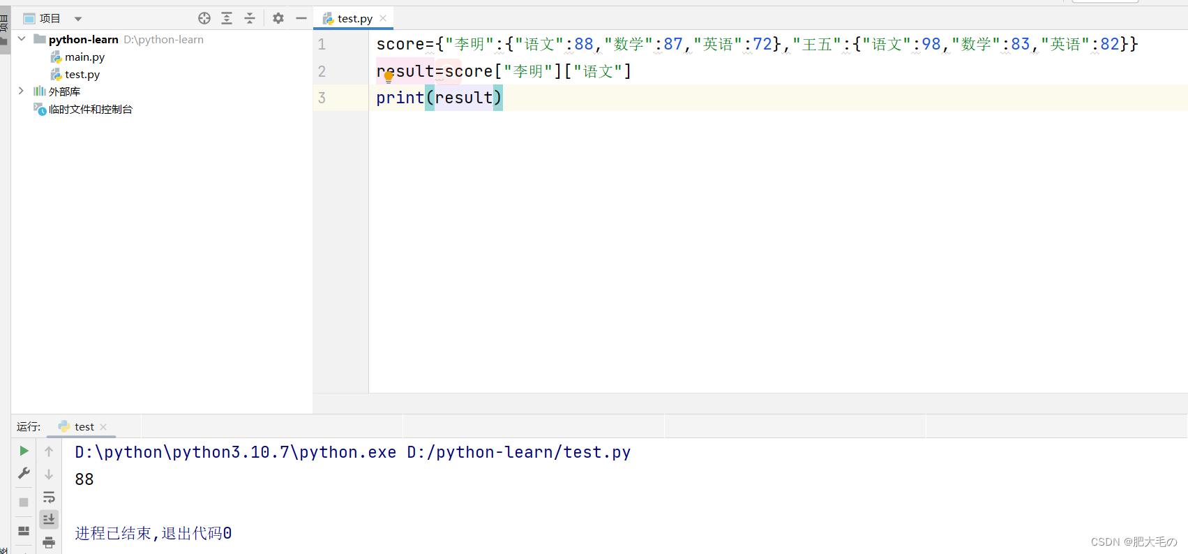Click the test.py path link in console

[518, 452]
